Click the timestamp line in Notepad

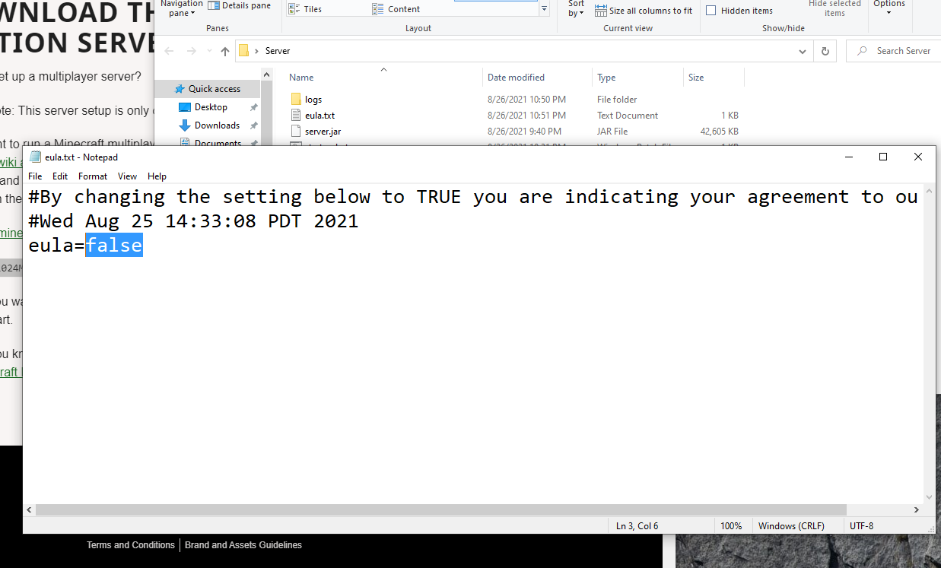pos(193,221)
